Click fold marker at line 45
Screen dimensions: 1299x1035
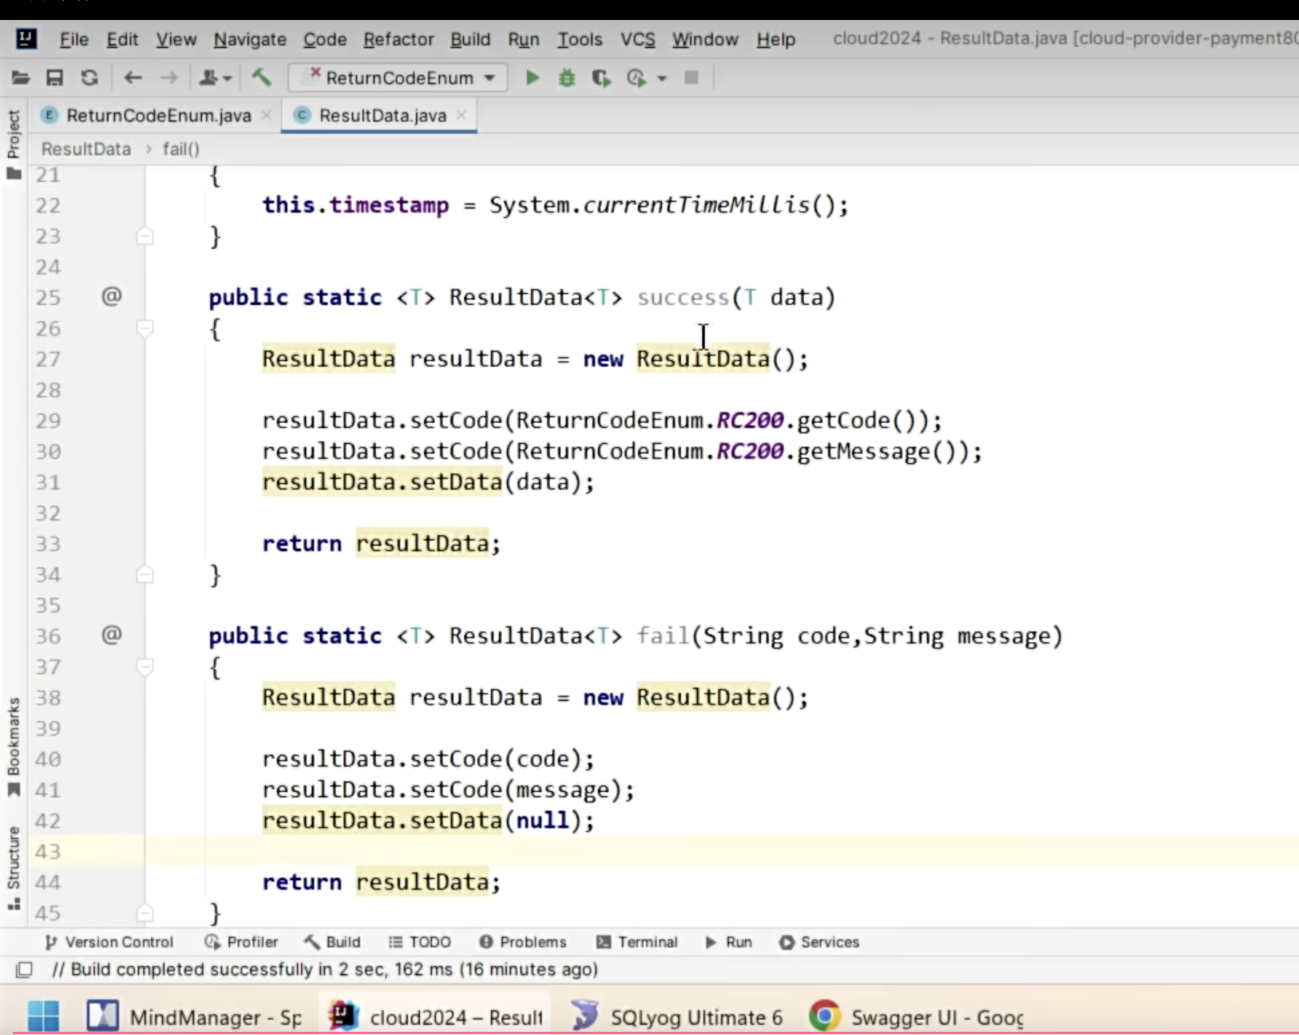145,913
